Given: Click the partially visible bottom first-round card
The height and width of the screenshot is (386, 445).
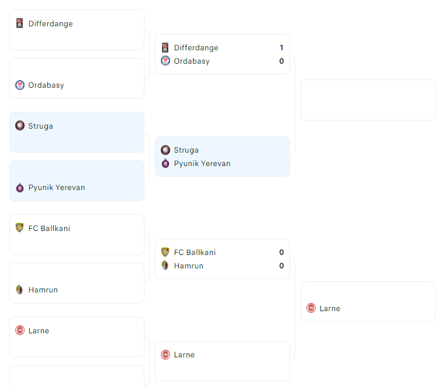Looking at the screenshot, I should click(77, 375).
